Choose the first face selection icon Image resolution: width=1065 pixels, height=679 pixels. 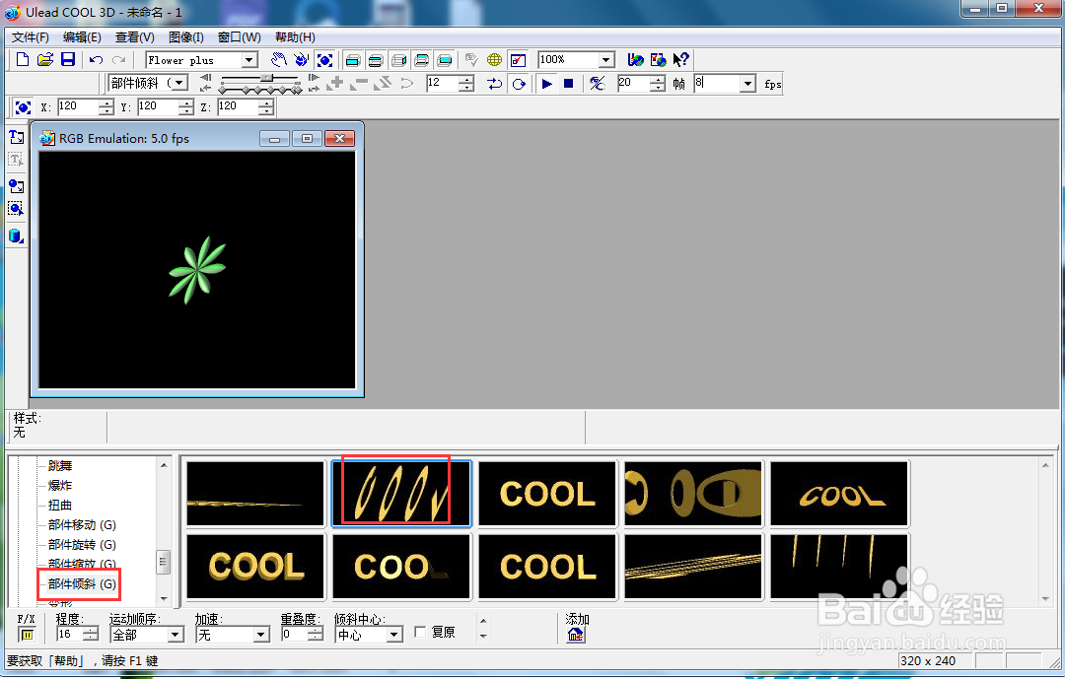(x=352, y=60)
